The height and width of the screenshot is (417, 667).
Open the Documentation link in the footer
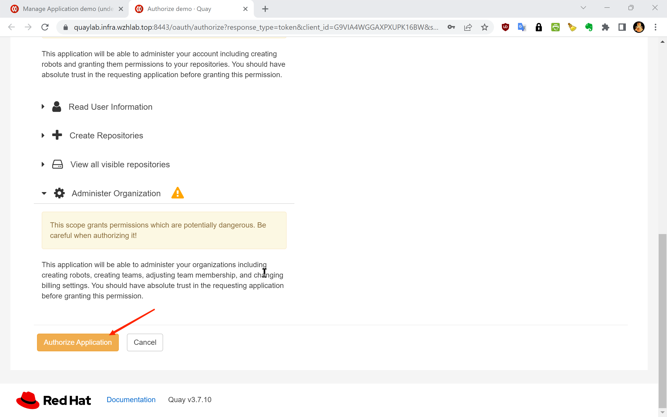[131, 400]
